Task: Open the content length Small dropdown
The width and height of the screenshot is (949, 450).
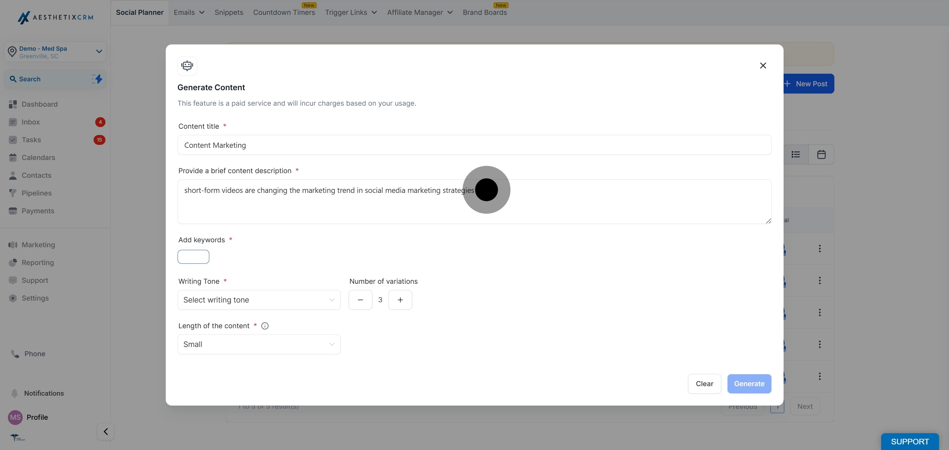Action: [259, 344]
